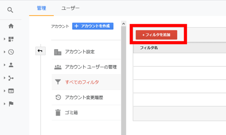Go to the Home icon
Viewport: 226px width, 135px height.
pos(11,26)
